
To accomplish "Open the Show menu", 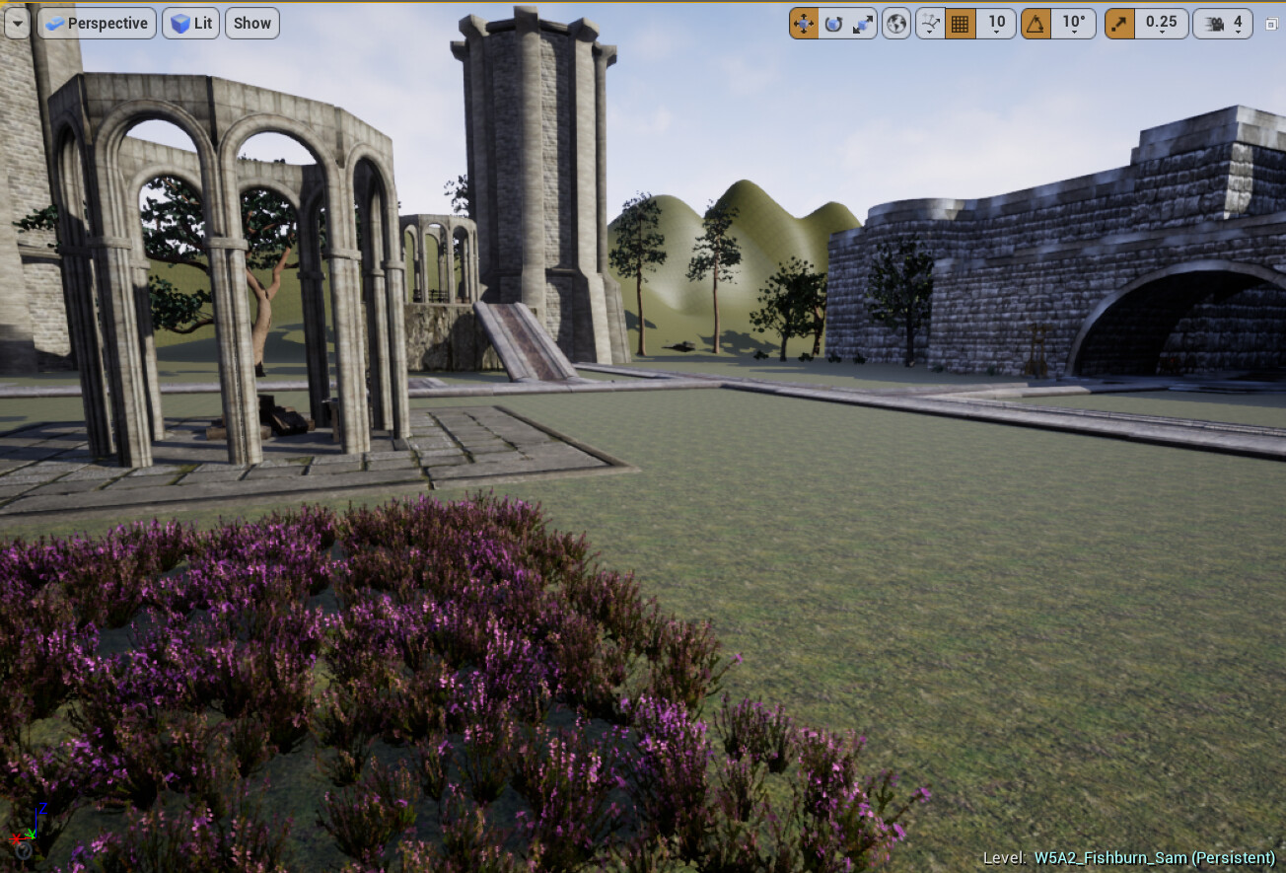I will [x=251, y=23].
